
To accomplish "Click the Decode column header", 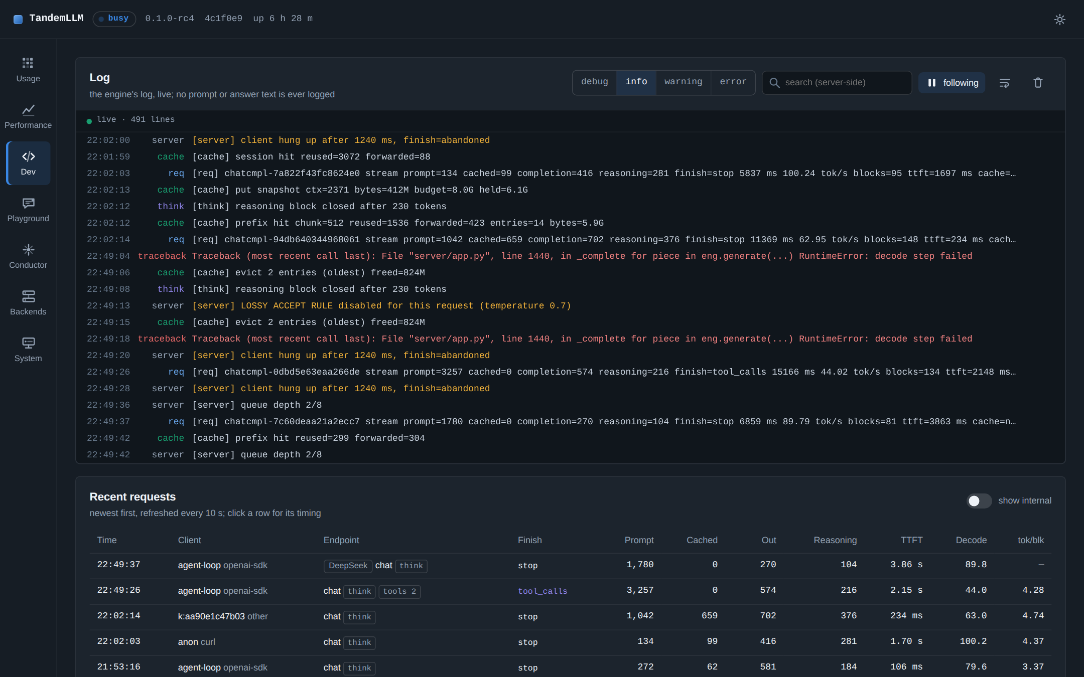I will [971, 540].
